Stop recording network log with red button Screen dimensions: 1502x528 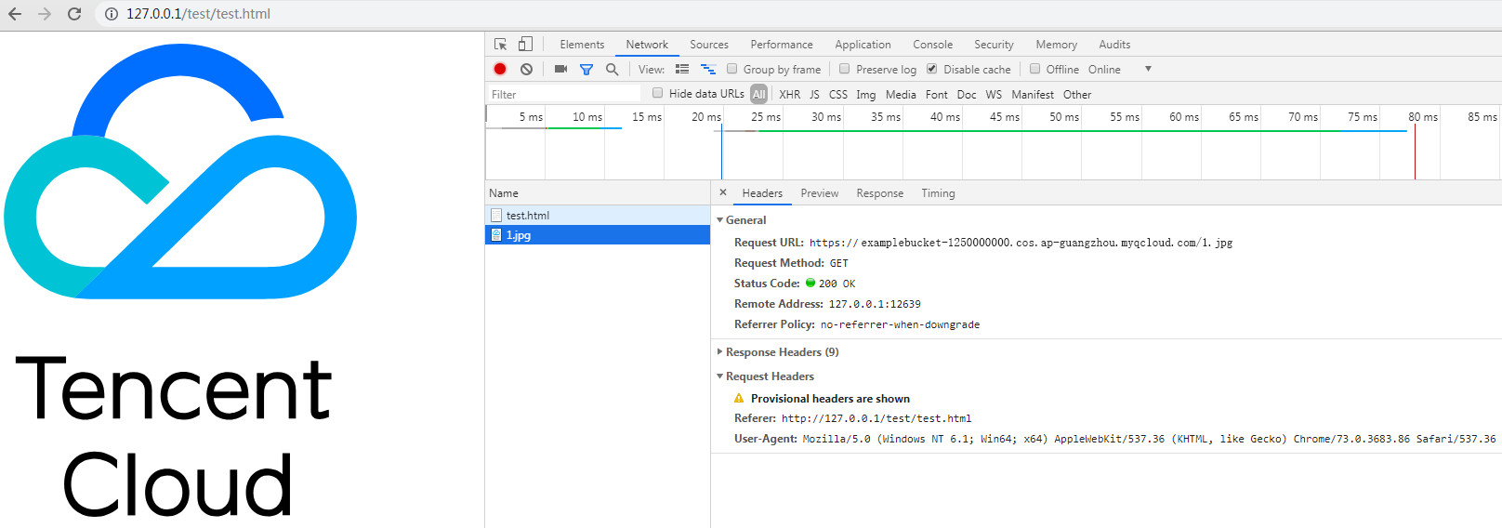tap(500, 69)
